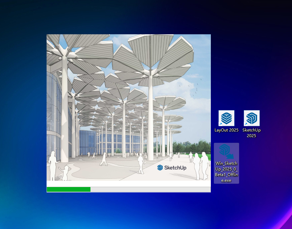
Task: Click the birds in the splash sky
Action: (x=196, y=87)
